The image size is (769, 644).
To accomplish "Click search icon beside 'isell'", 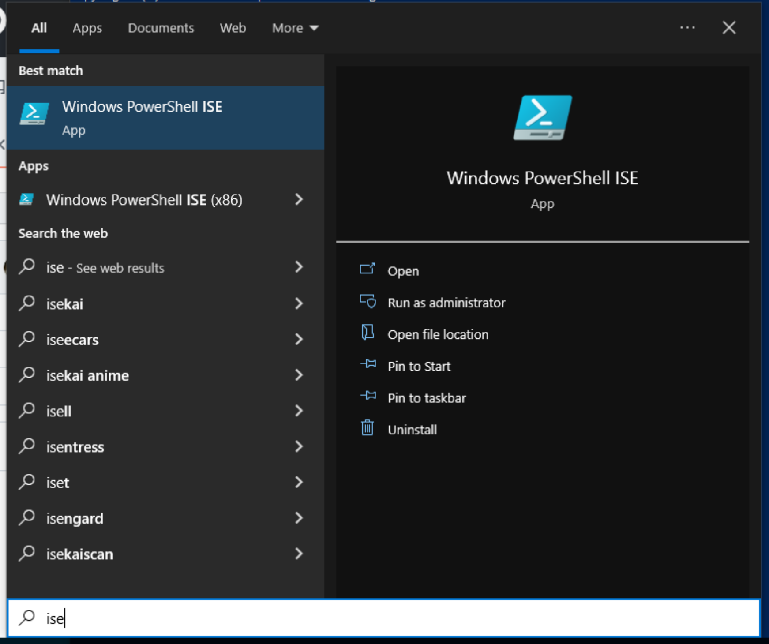I will click(27, 411).
